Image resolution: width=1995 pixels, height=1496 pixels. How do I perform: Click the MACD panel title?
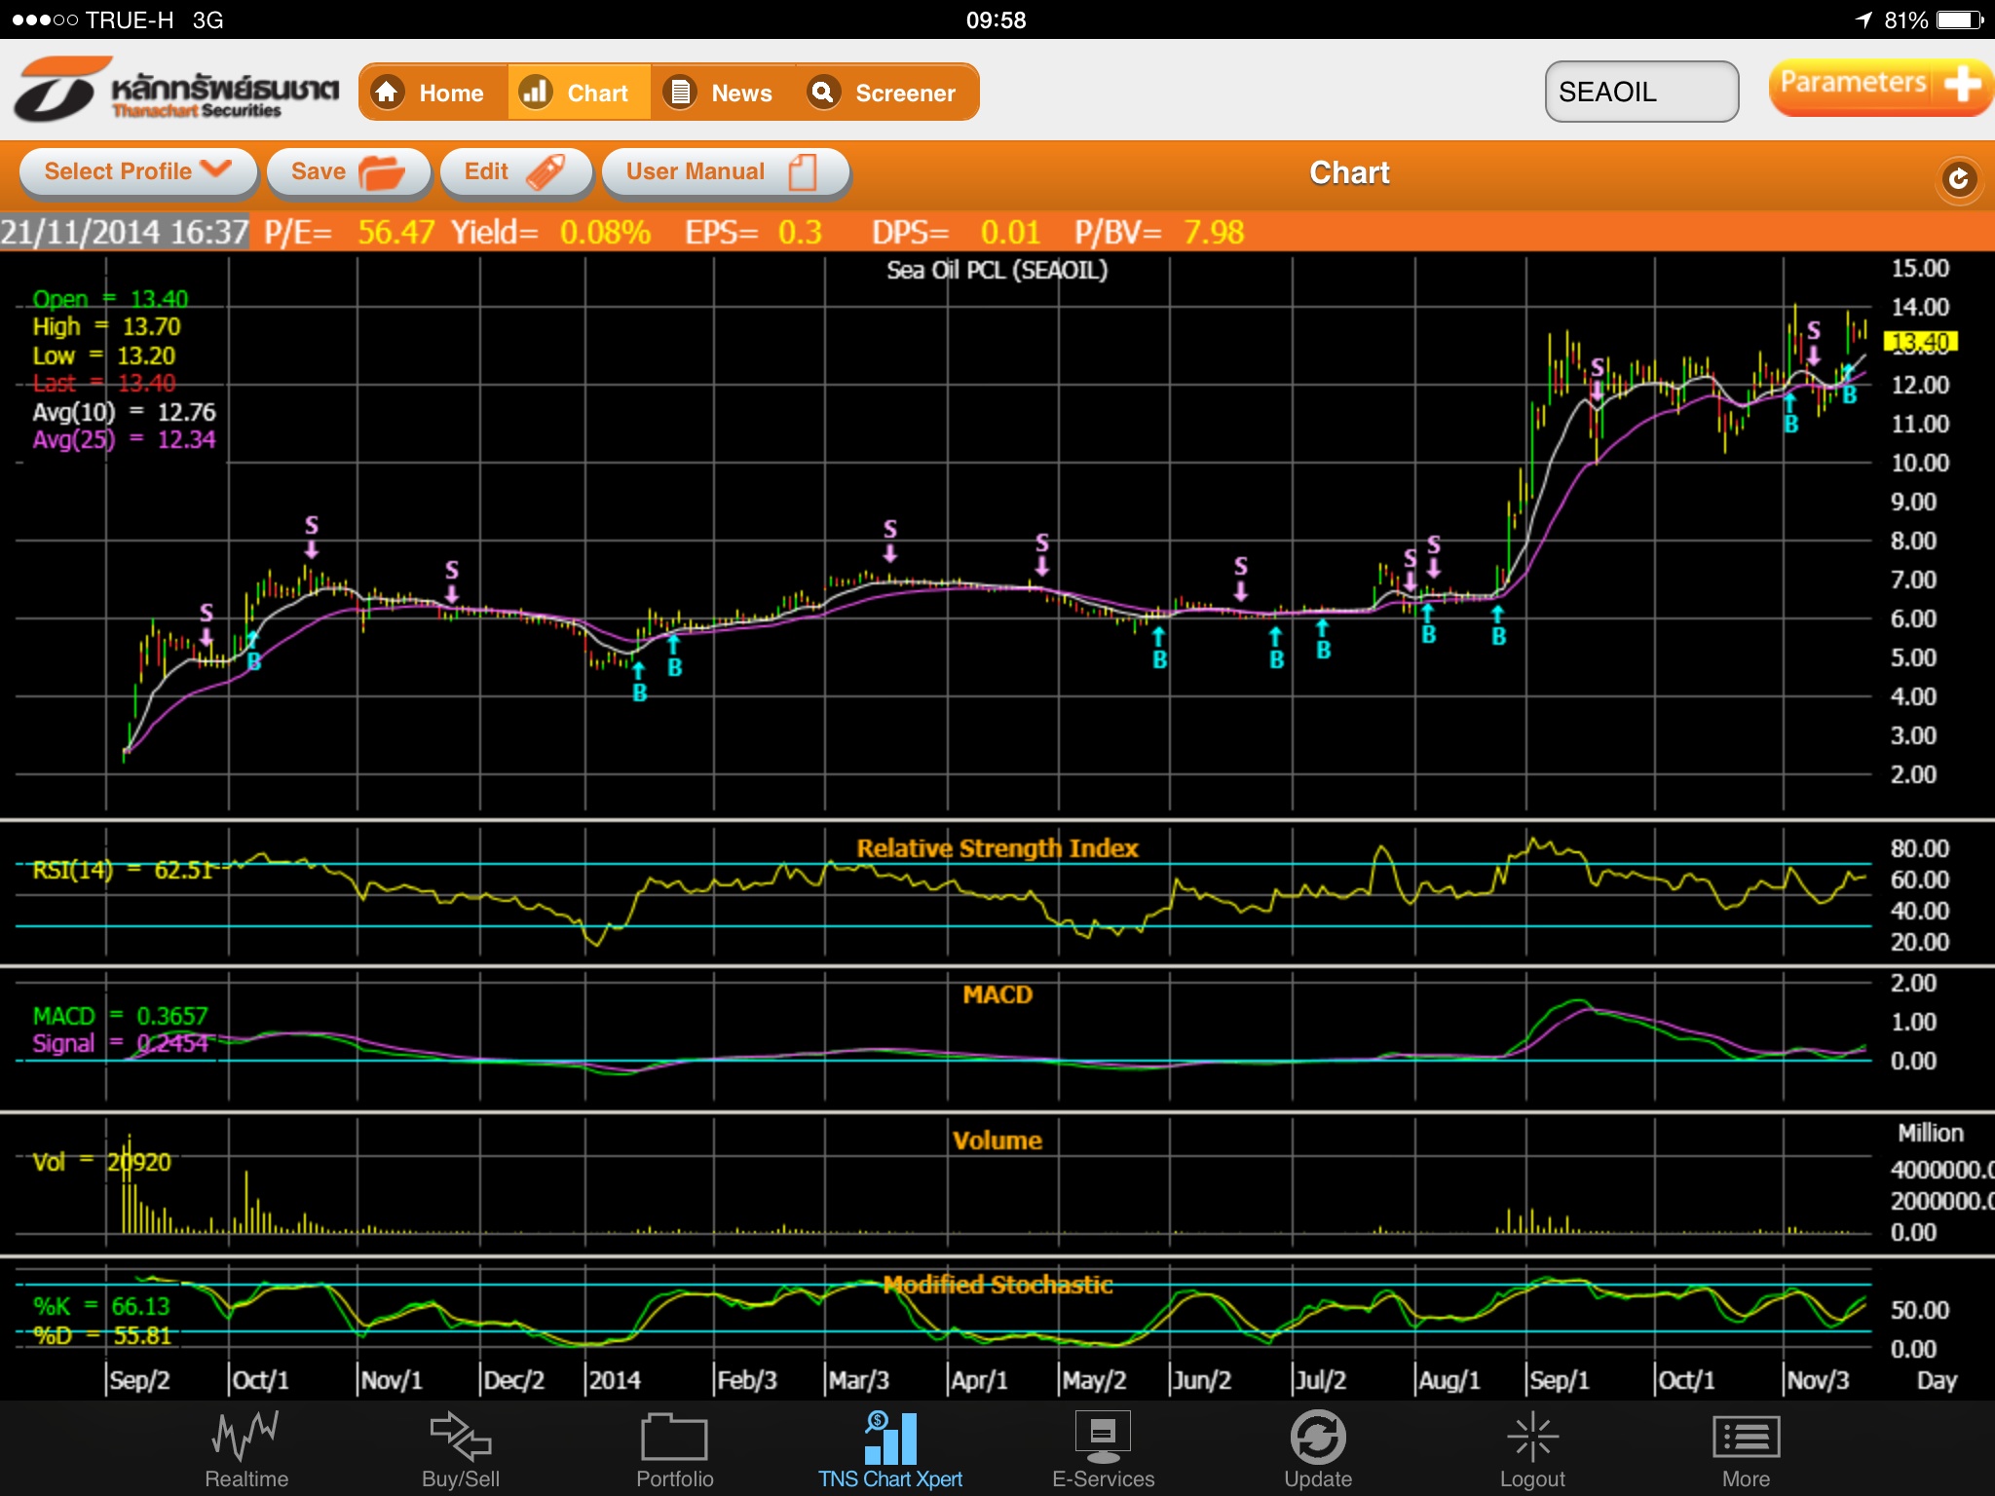997,994
